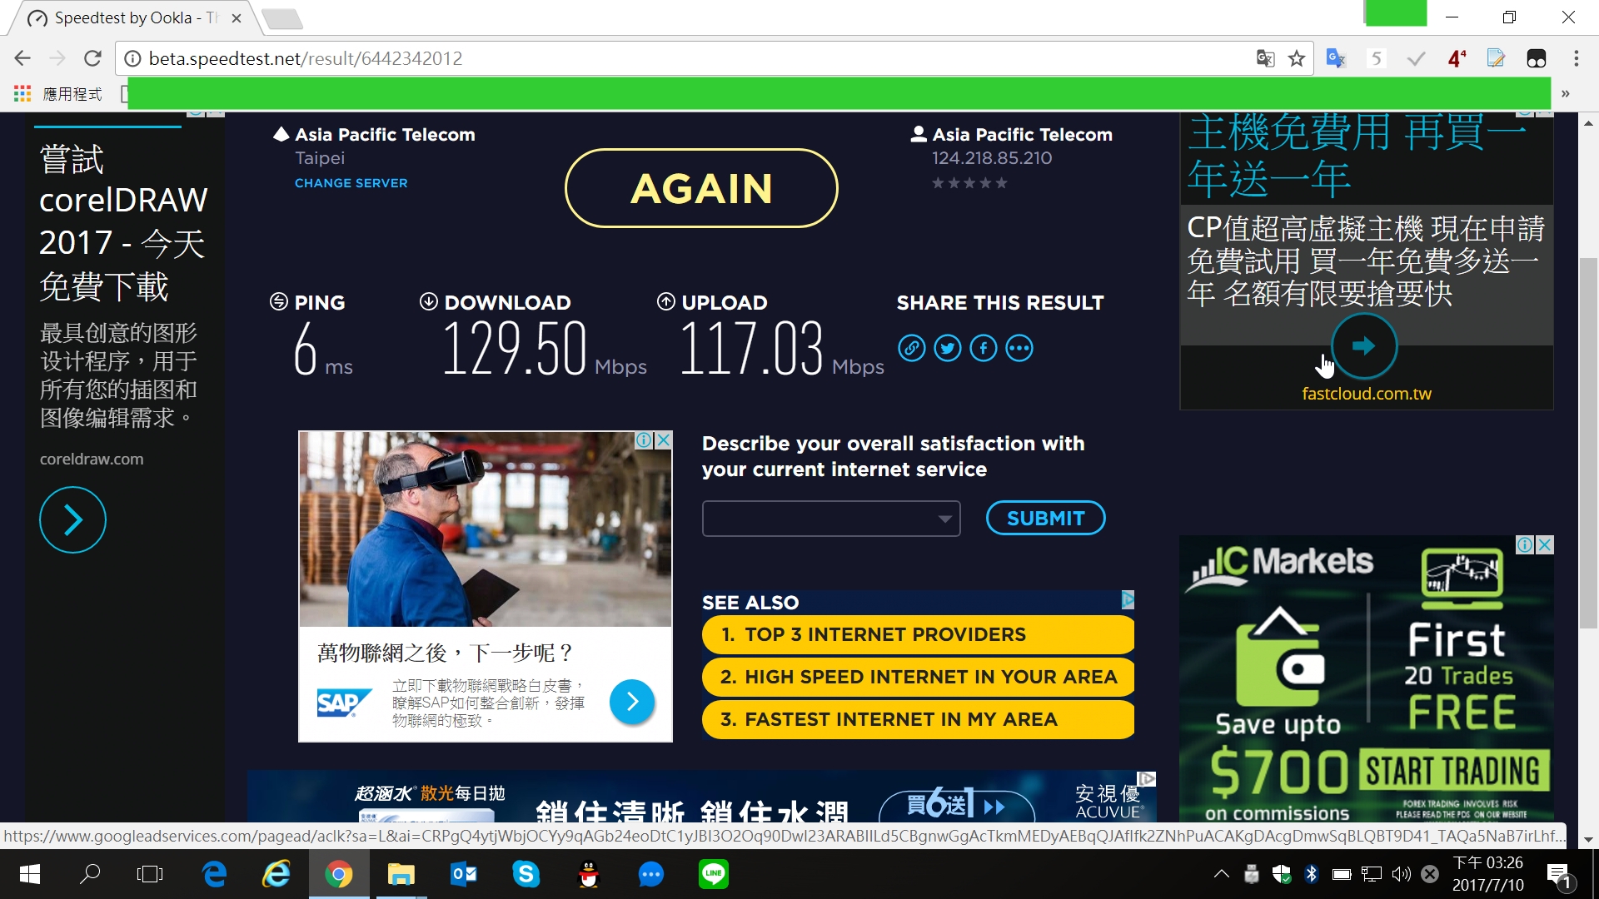Screen dimensions: 1599x899
Task: Click the translate page icon in address bar
Action: click(x=1265, y=58)
